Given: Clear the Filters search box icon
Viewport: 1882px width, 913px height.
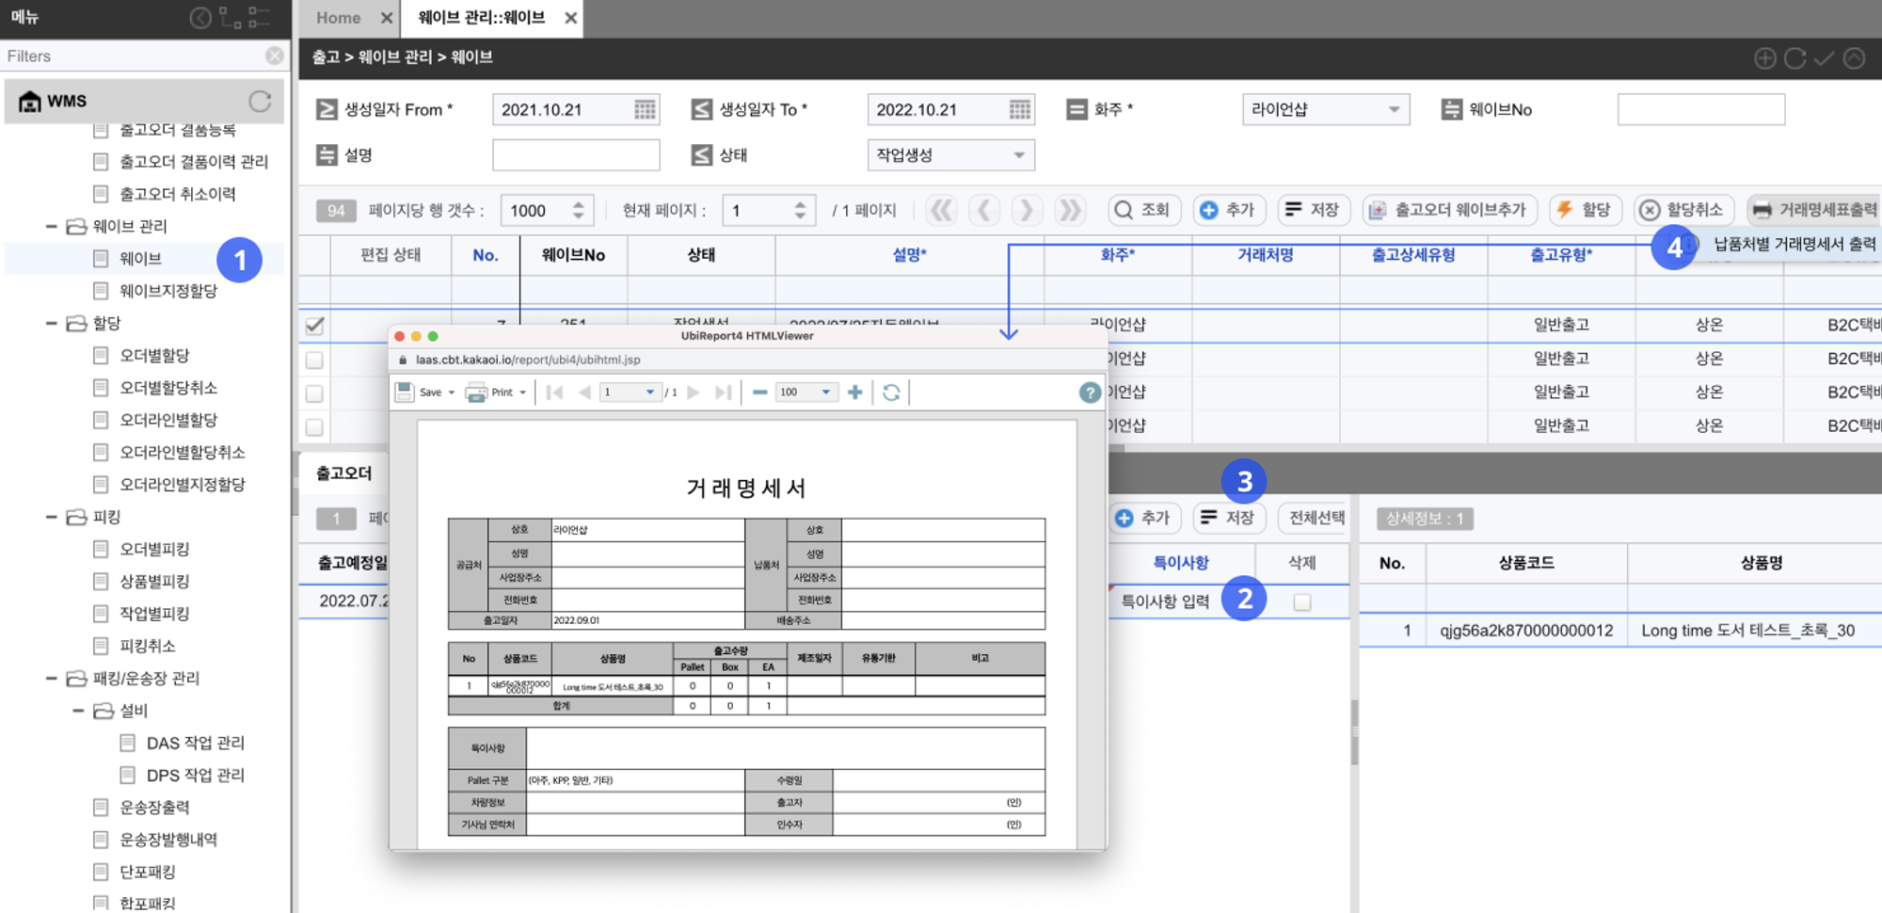Looking at the screenshot, I should pyautogui.click(x=274, y=56).
